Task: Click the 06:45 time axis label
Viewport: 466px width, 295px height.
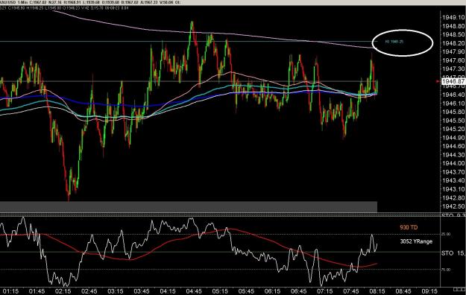Action: tap(298, 291)
